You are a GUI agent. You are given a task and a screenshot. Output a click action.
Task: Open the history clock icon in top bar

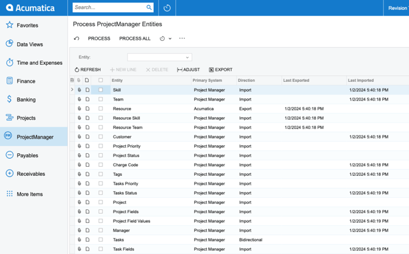167,8
